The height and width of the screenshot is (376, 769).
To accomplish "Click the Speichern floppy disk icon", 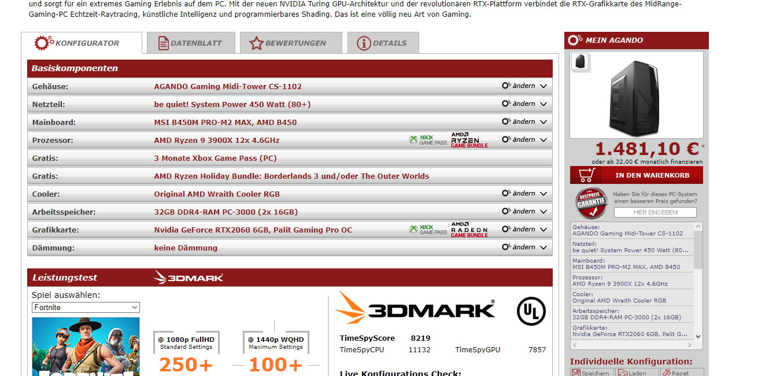I will pyautogui.click(x=576, y=373).
